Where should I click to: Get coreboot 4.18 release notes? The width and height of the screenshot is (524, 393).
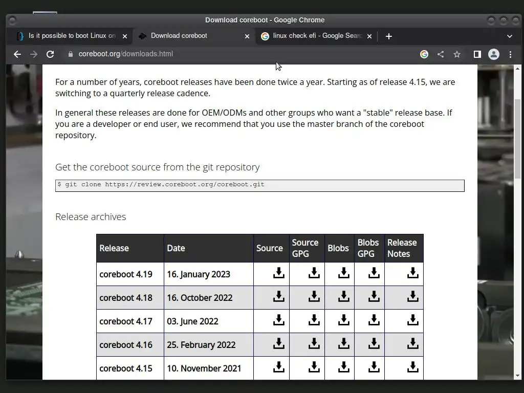[413, 296]
